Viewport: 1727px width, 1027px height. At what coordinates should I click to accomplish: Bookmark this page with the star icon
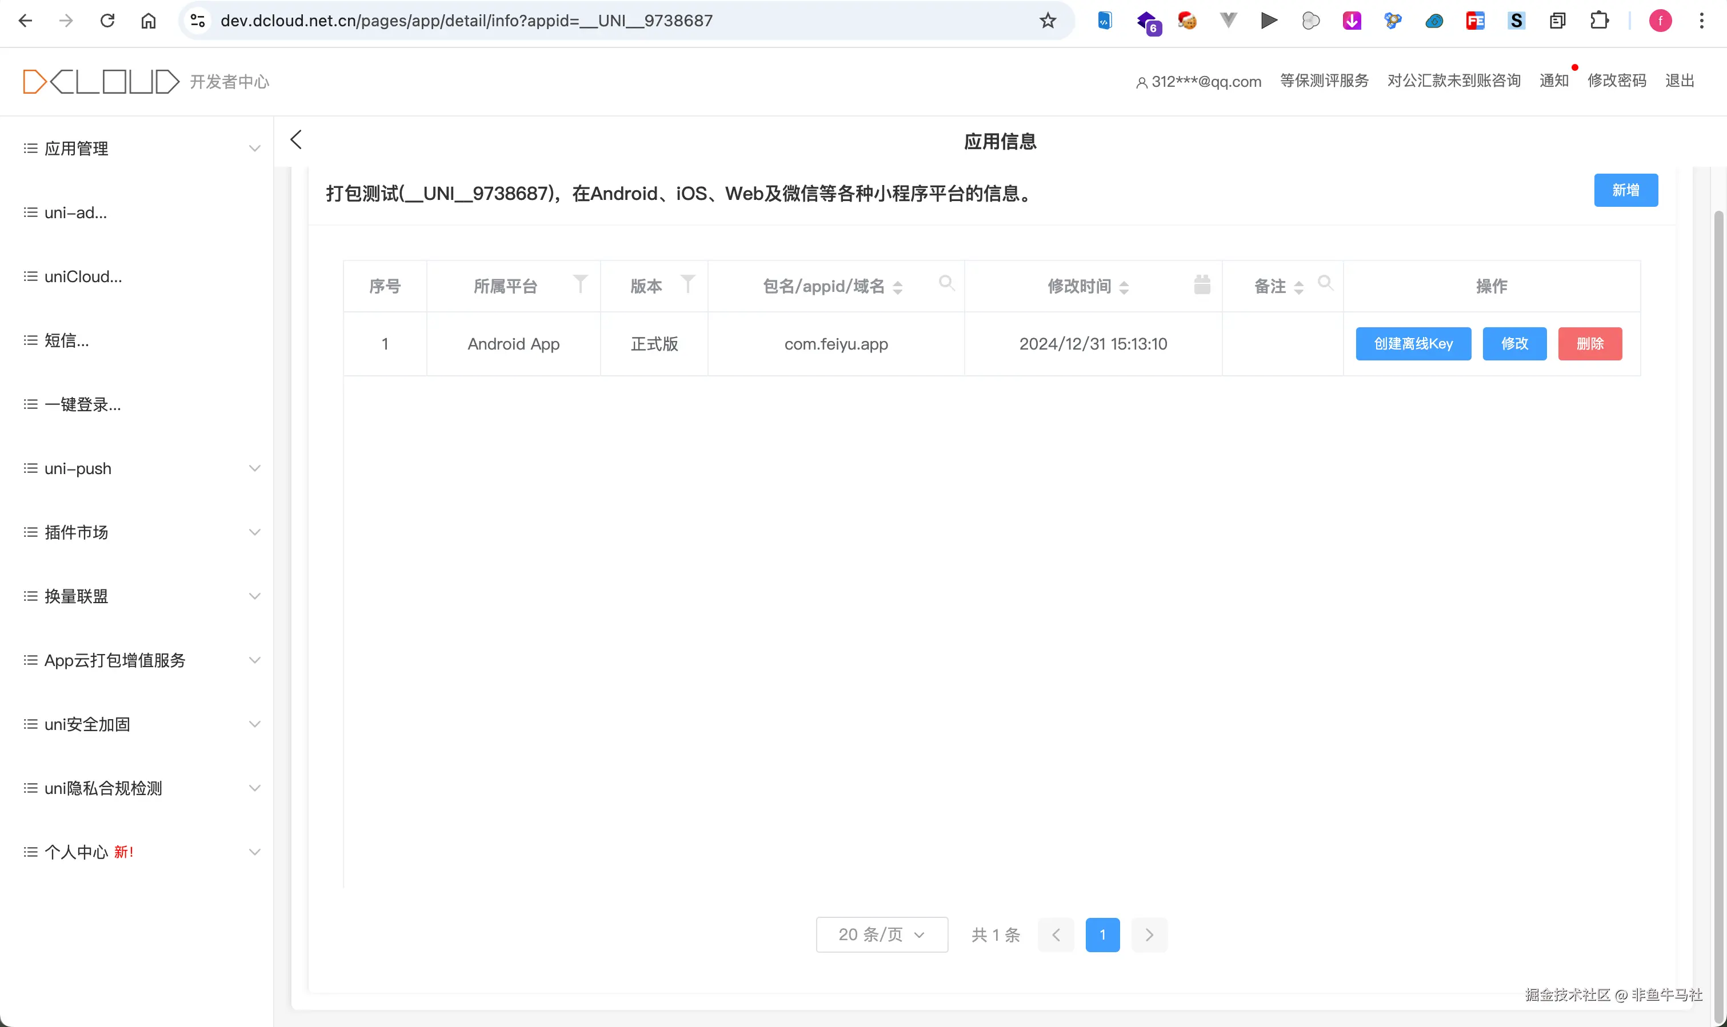tap(1048, 21)
